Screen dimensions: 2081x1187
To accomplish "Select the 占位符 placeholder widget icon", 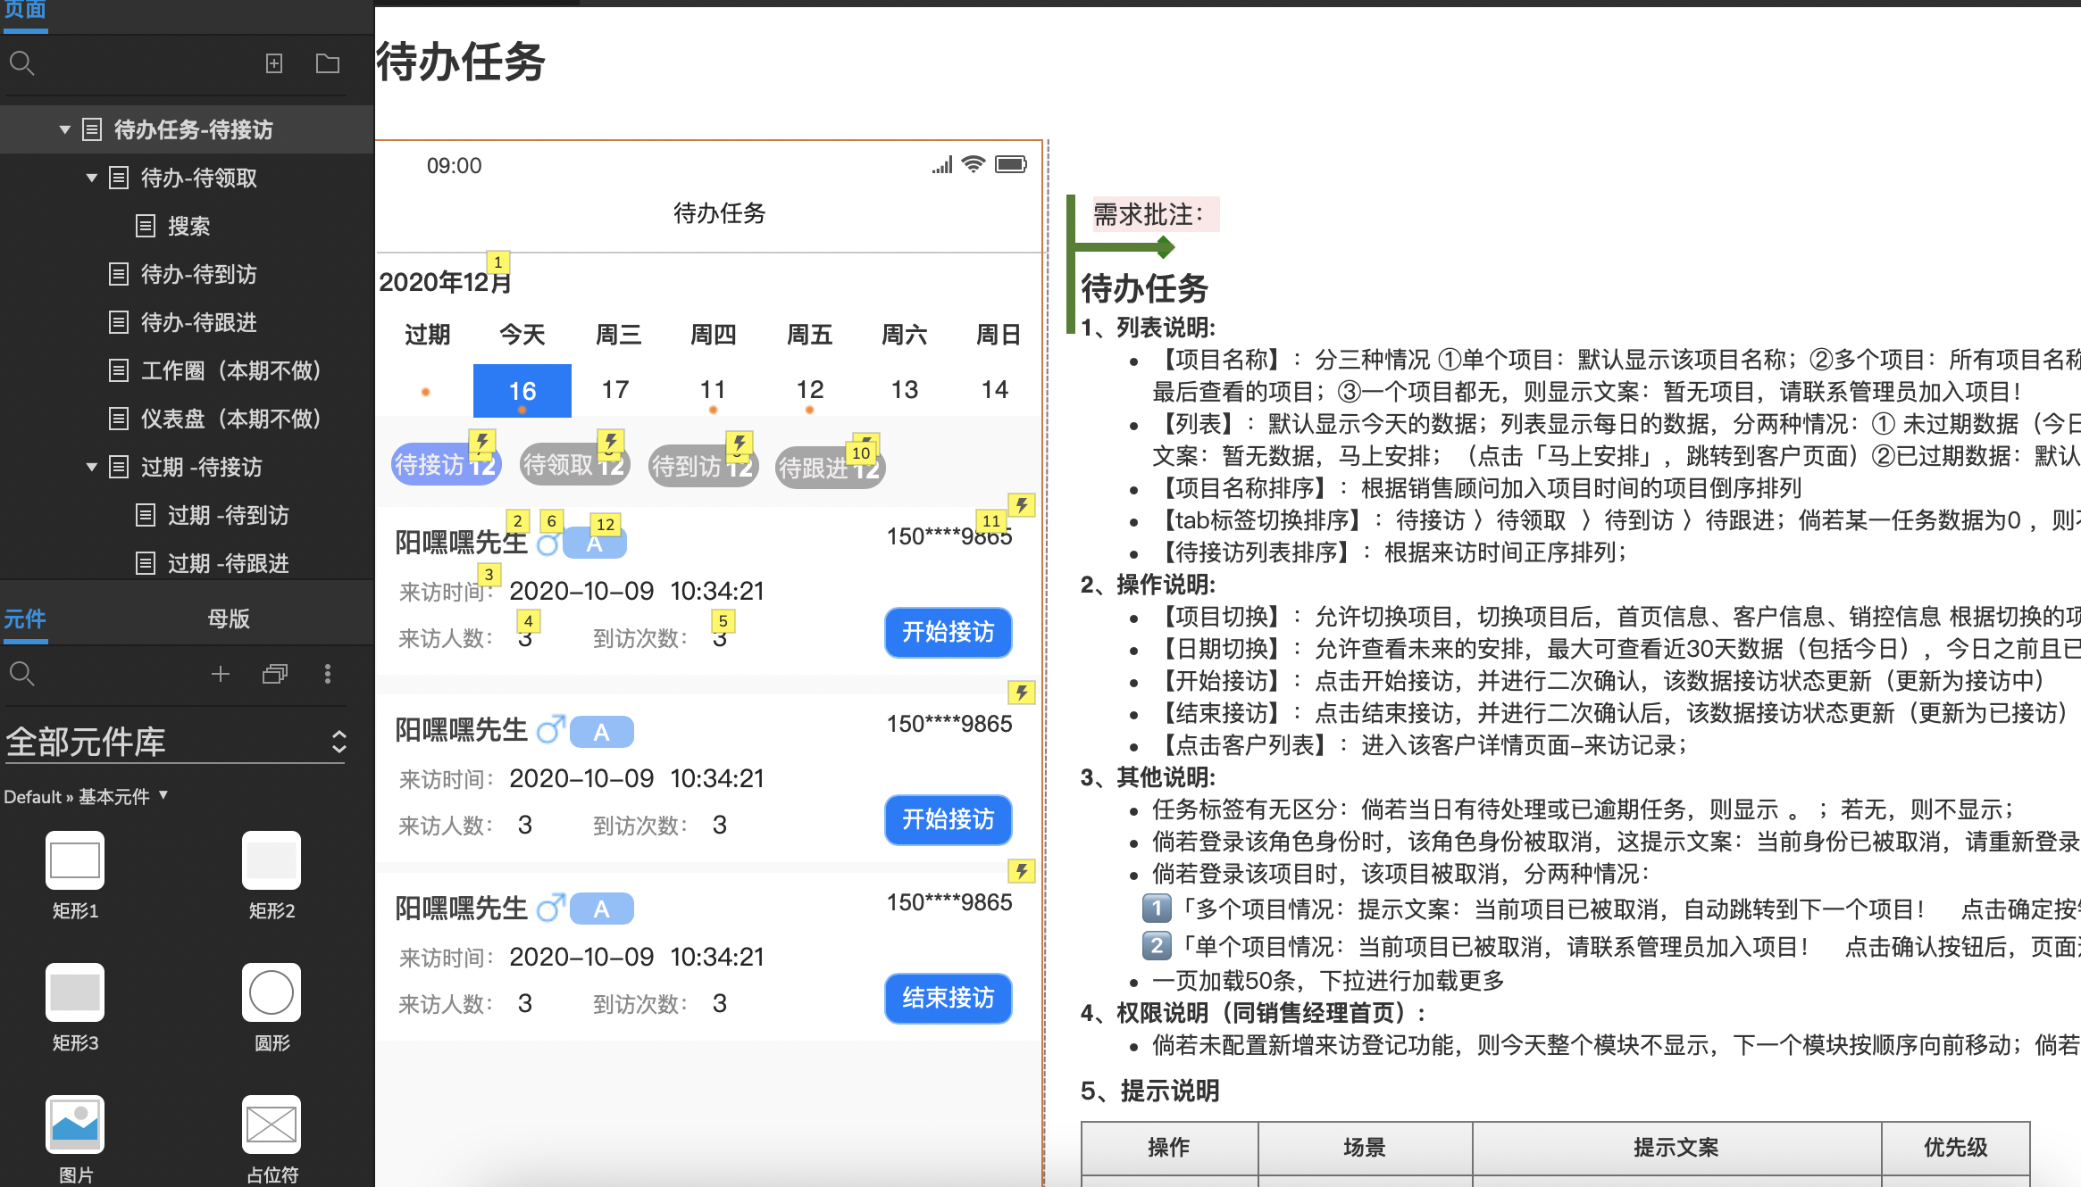I will pos(272,1125).
